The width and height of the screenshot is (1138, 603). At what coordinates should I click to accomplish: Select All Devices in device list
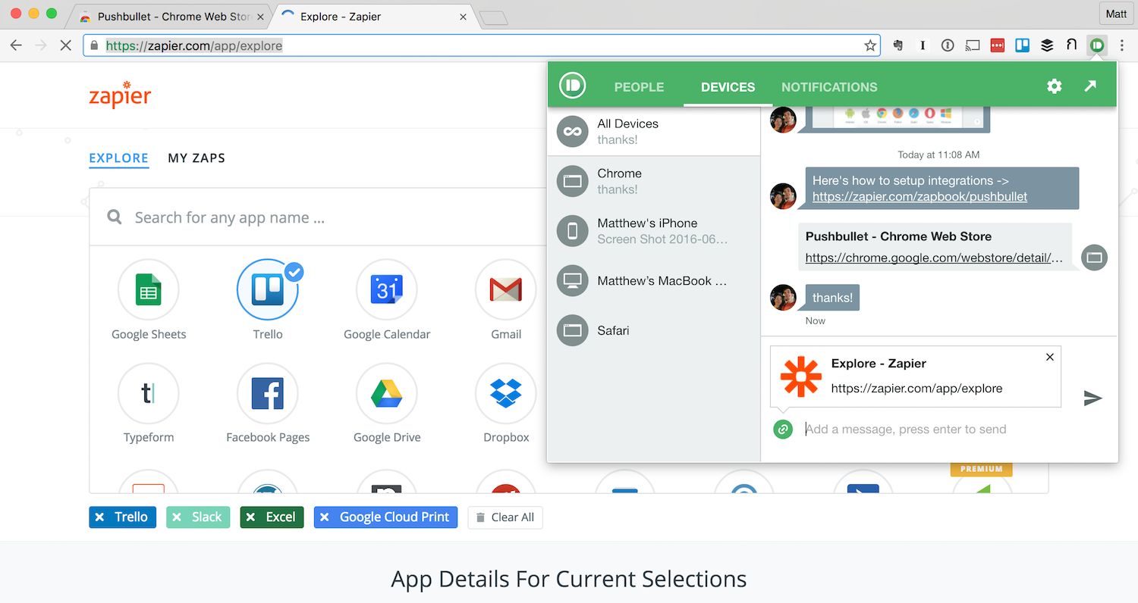click(x=653, y=131)
